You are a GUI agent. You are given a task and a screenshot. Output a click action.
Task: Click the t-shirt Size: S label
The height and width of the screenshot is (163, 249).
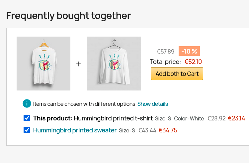(163, 118)
